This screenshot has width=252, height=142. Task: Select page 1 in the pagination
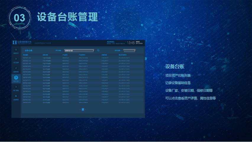83,109
